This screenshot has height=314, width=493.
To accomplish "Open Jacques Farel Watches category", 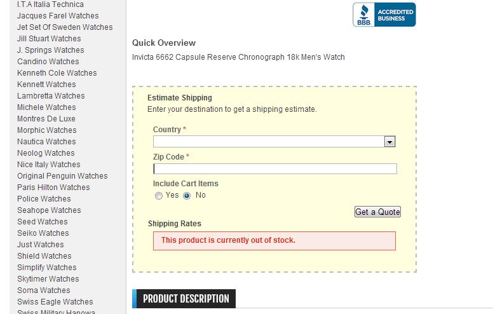I will point(58,16).
